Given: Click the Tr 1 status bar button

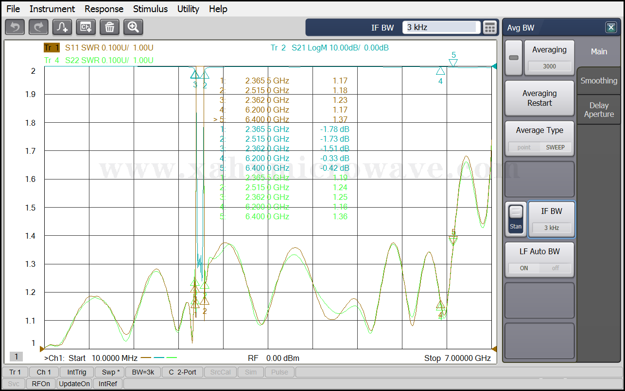Looking at the screenshot, I should [15, 372].
